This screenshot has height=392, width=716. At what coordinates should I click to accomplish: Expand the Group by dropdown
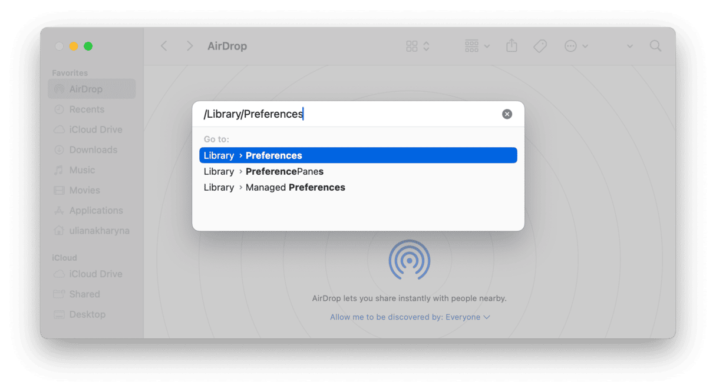pyautogui.click(x=477, y=46)
